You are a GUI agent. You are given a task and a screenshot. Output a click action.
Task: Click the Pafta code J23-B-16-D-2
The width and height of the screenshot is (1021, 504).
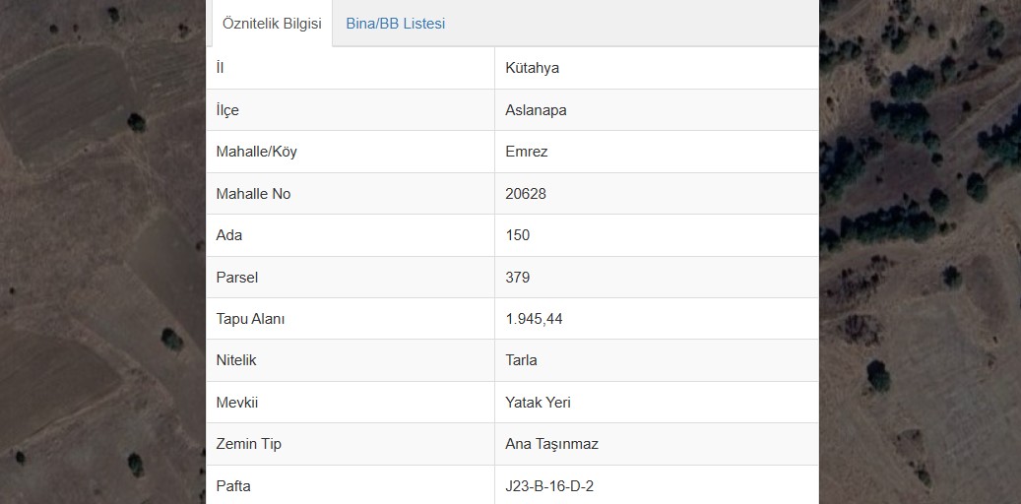click(549, 485)
